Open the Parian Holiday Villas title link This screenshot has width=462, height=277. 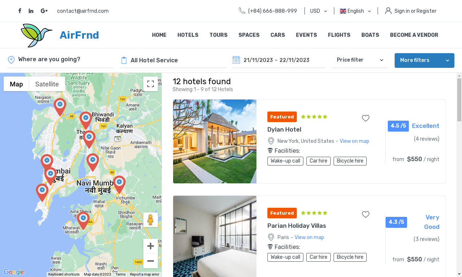[296, 226]
